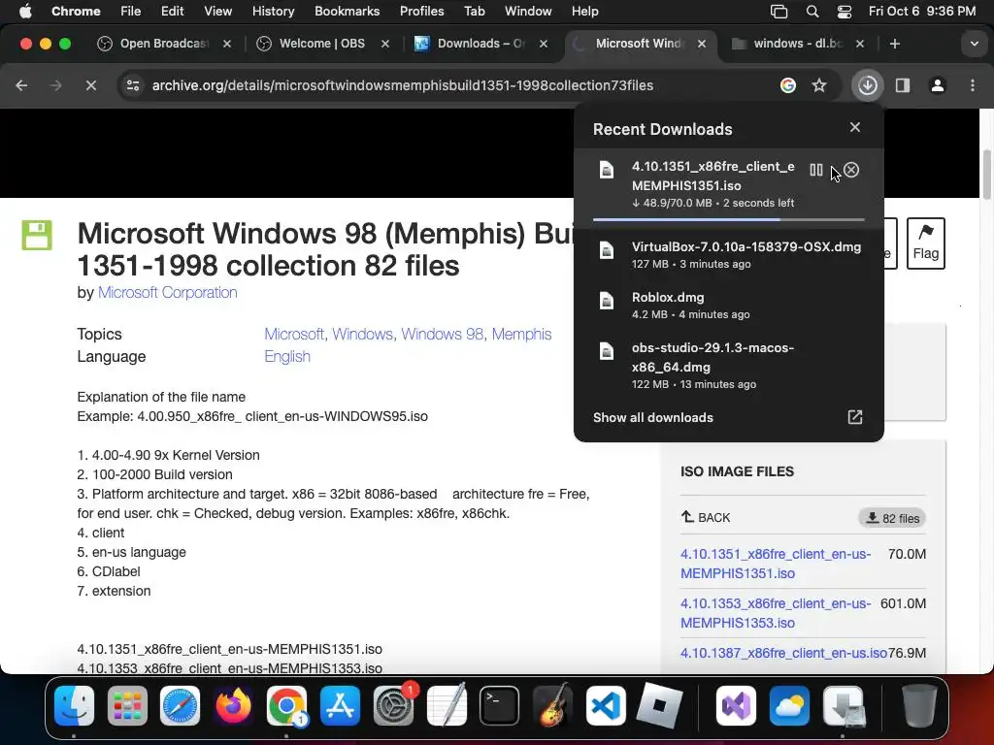Open the Memphis topic link
The width and height of the screenshot is (994, 745).
click(x=521, y=334)
